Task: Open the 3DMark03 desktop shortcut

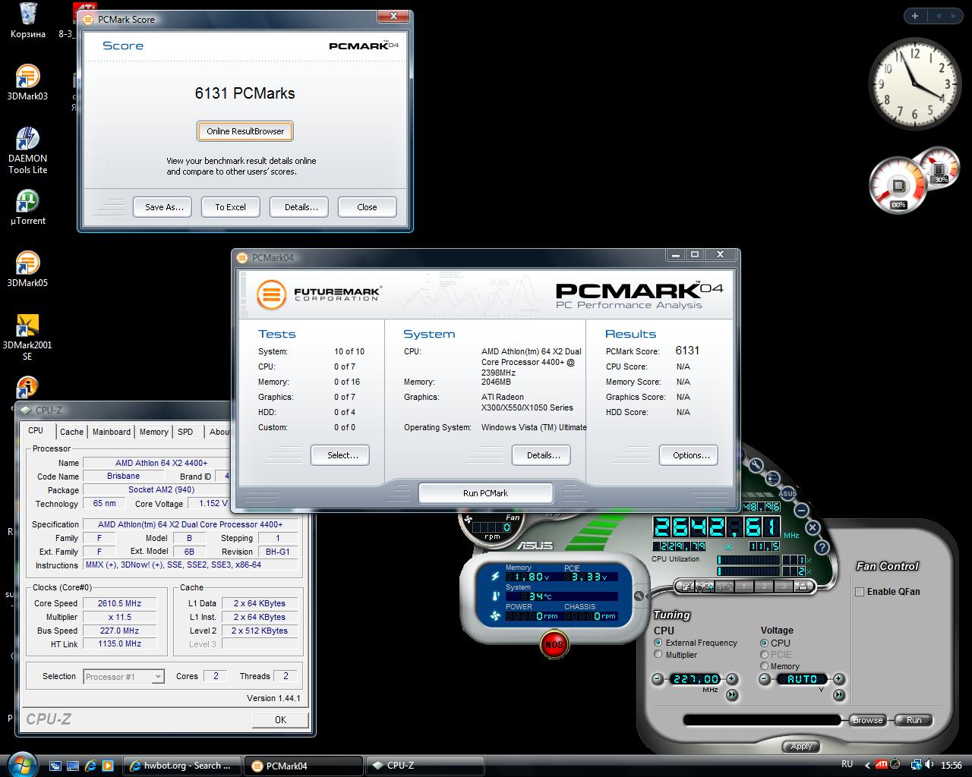Action: coord(27,83)
